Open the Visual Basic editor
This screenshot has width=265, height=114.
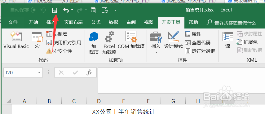(x=16, y=40)
